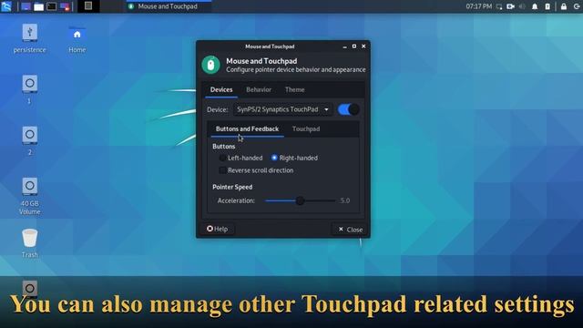Switch to the Behavior tab
Viewport: 583px width, 328px height.
click(x=259, y=89)
